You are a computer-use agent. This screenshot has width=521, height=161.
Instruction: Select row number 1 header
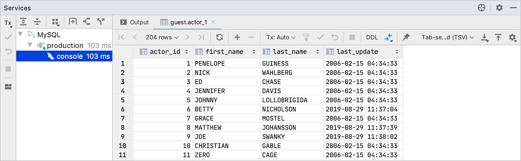(123, 63)
